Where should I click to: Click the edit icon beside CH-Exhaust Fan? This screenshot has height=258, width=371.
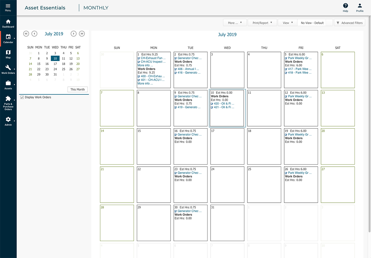[139, 58]
